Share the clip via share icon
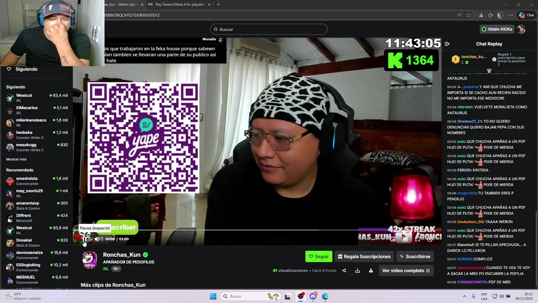The height and width of the screenshot is (303, 538). [x=344, y=271]
